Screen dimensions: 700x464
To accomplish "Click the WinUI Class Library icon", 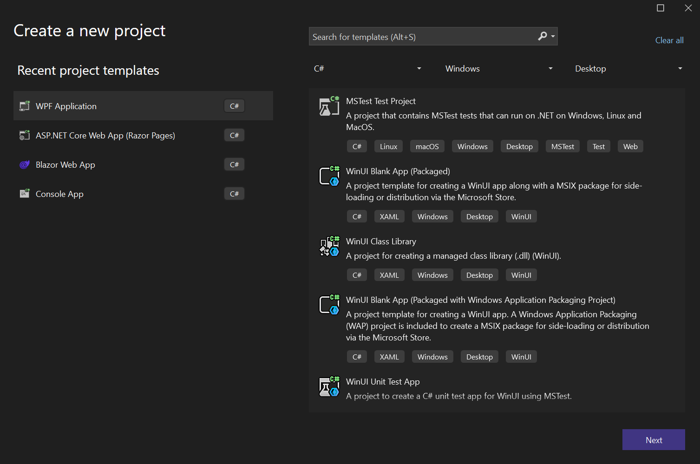I will pyautogui.click(x=329, y=246).
